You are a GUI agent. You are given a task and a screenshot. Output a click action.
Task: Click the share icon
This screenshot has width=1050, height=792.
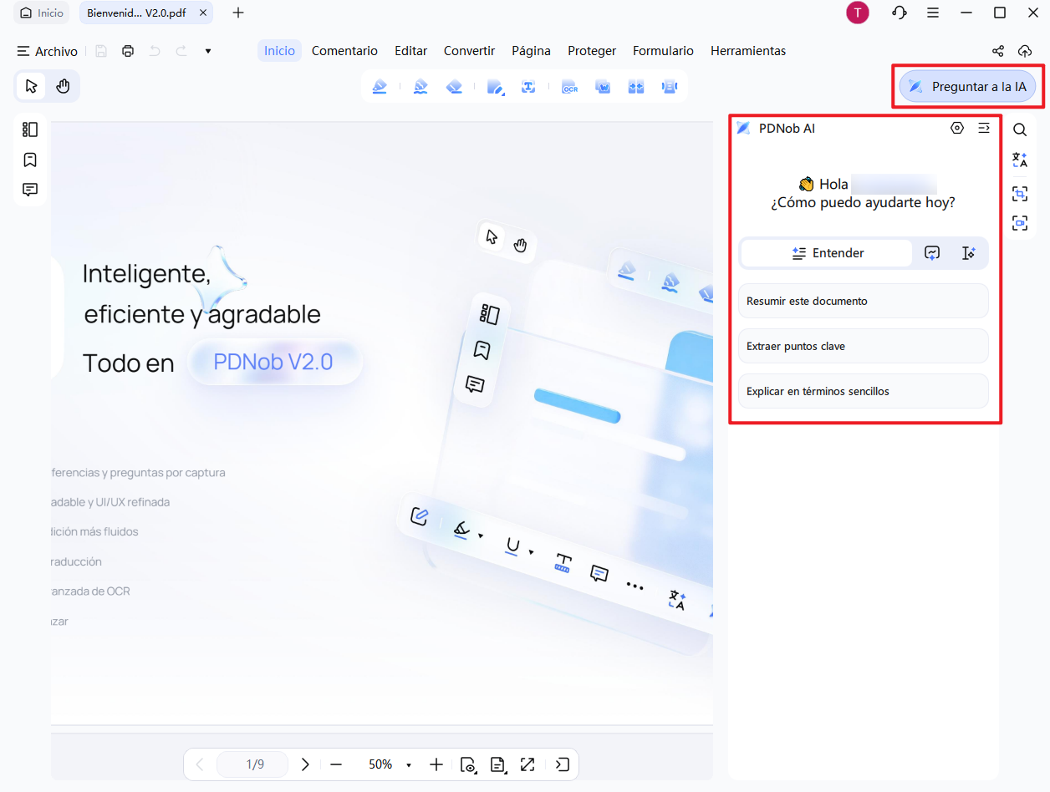click(x=997, y=51)
